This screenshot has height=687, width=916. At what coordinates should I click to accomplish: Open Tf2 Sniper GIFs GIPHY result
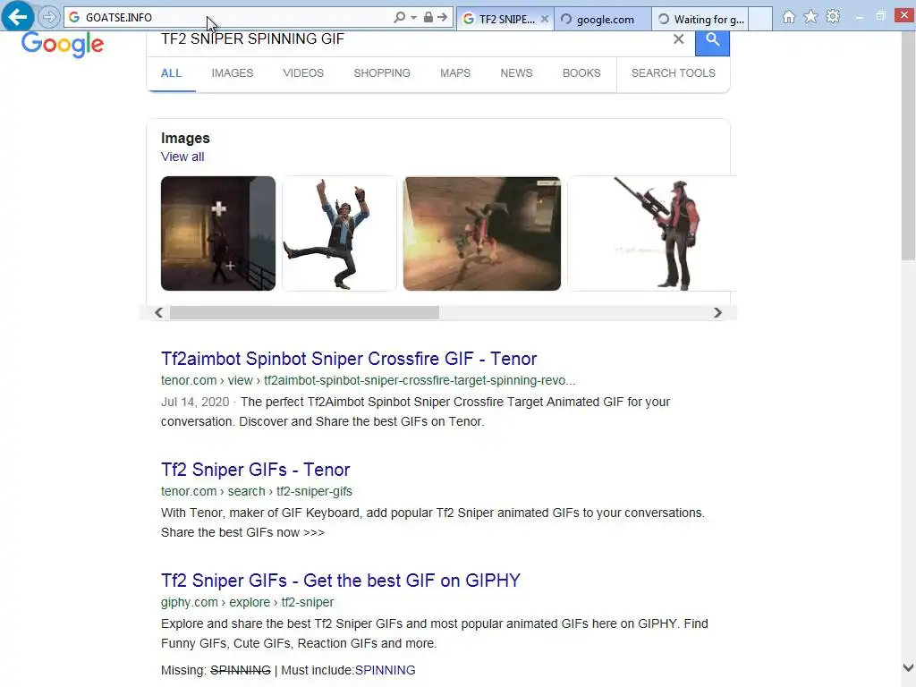[341, 580]
